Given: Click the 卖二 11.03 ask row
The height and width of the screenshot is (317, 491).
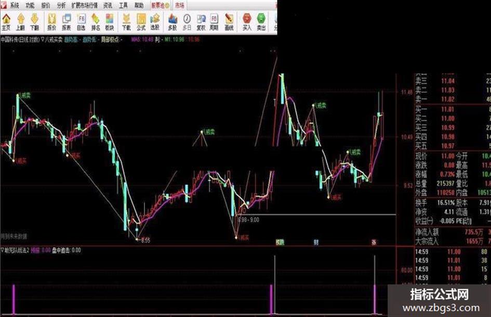Looking at the screenshot, I should [453, 90].
